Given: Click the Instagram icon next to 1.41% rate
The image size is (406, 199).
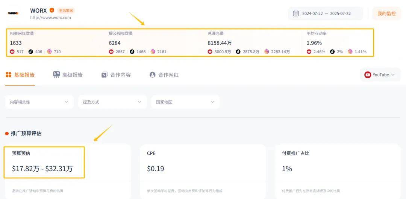Looking at the screenshot, I should click(x=350, y=52).
